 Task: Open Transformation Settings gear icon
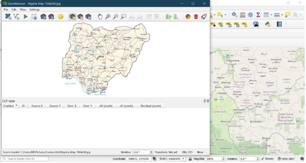[x=61, y=17]
